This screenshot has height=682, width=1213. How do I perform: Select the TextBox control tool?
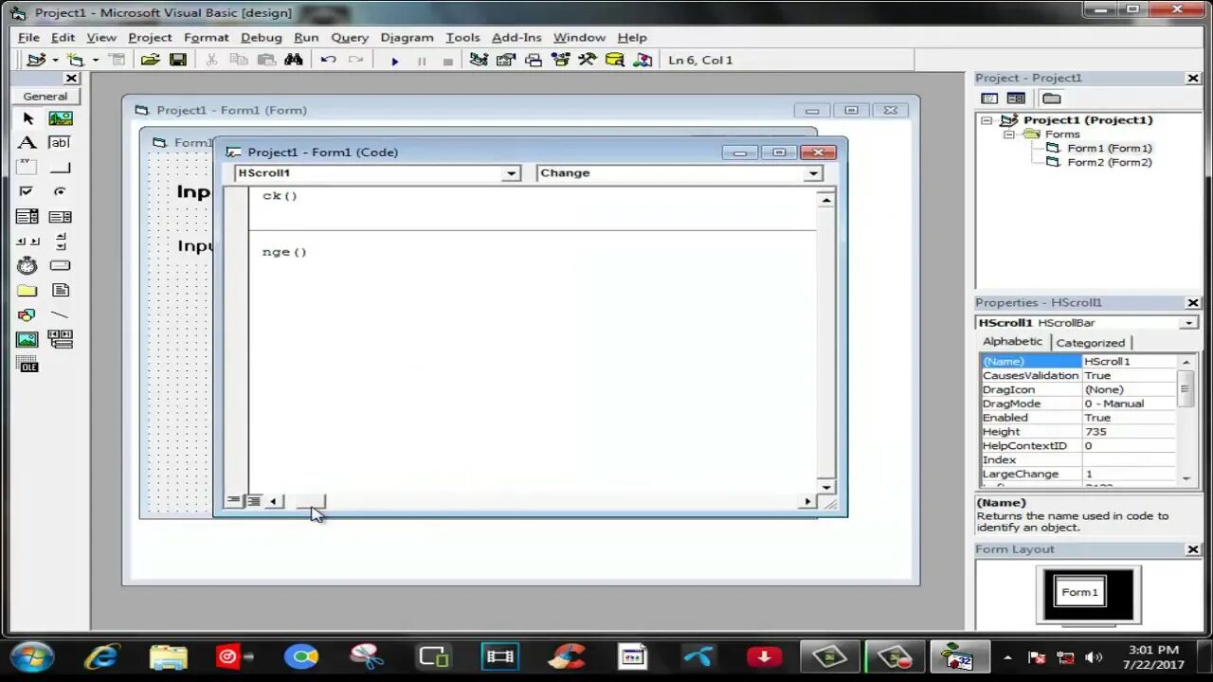[61, 143]
